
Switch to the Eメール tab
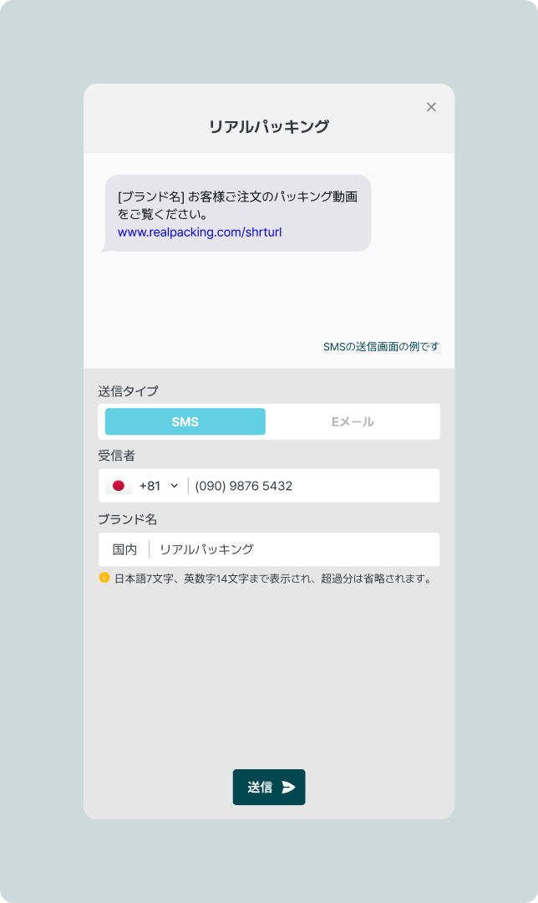pyautogui.click(x=353, y=422)
